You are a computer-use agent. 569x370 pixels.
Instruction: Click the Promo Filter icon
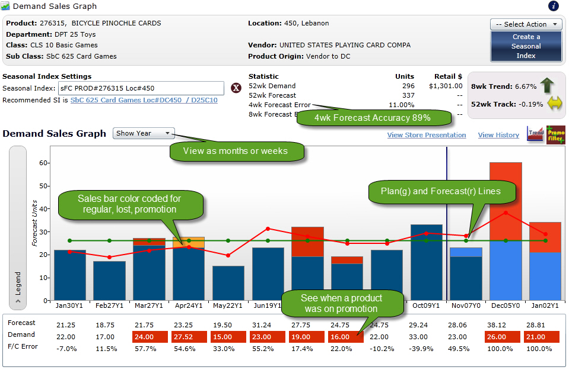556,135
